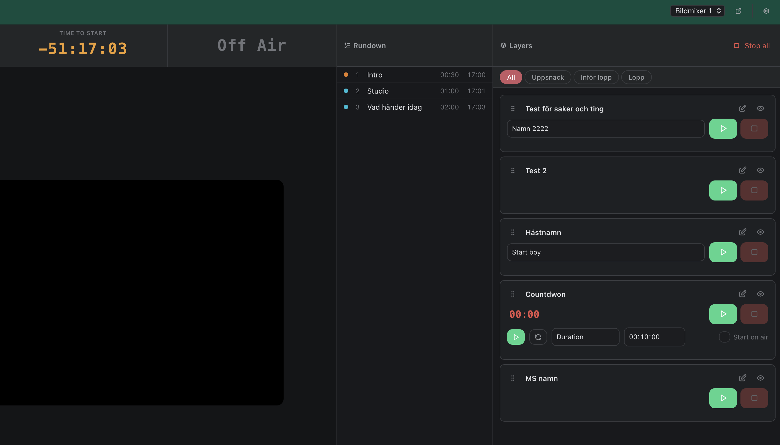Viewport: 780px width, 445px height.
Task: Click the Start boy input field
Action: click(606, 252)
